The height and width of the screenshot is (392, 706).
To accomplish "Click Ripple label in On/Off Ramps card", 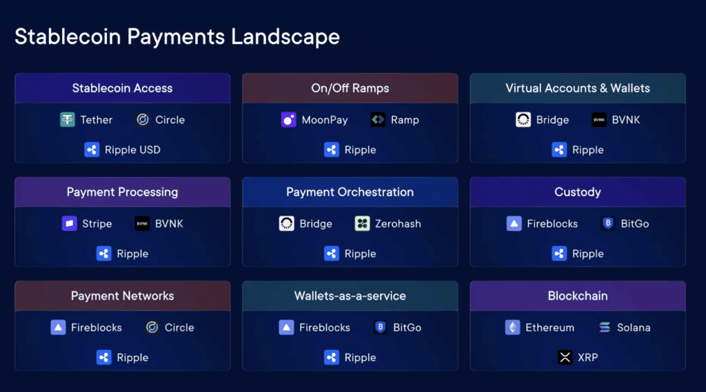I will 360,150.
